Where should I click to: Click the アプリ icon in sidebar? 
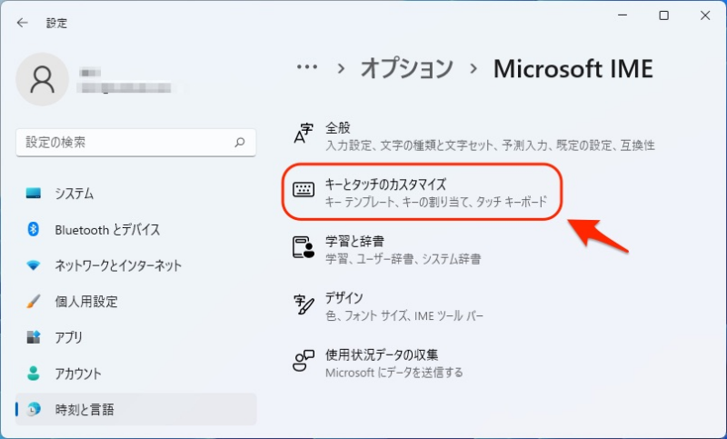click(x=34, y=337)
